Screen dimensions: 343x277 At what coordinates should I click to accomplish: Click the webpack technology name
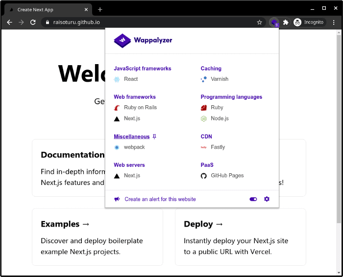point(134,147)
